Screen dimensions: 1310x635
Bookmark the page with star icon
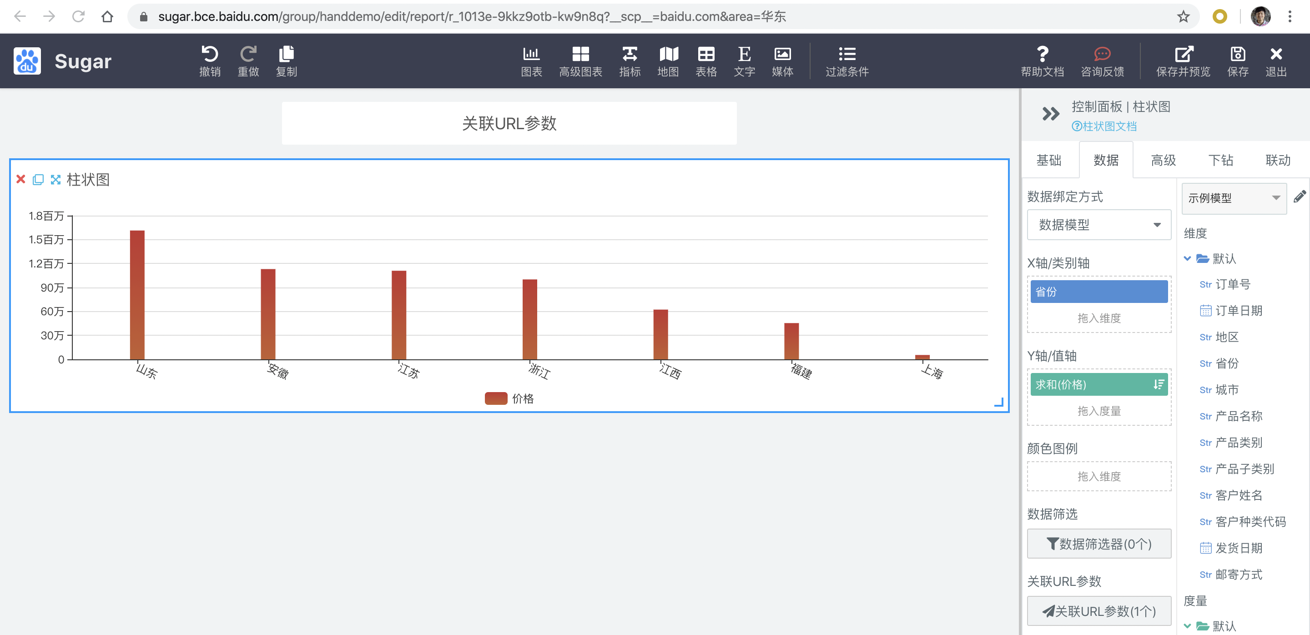(x=1183, y=16)
